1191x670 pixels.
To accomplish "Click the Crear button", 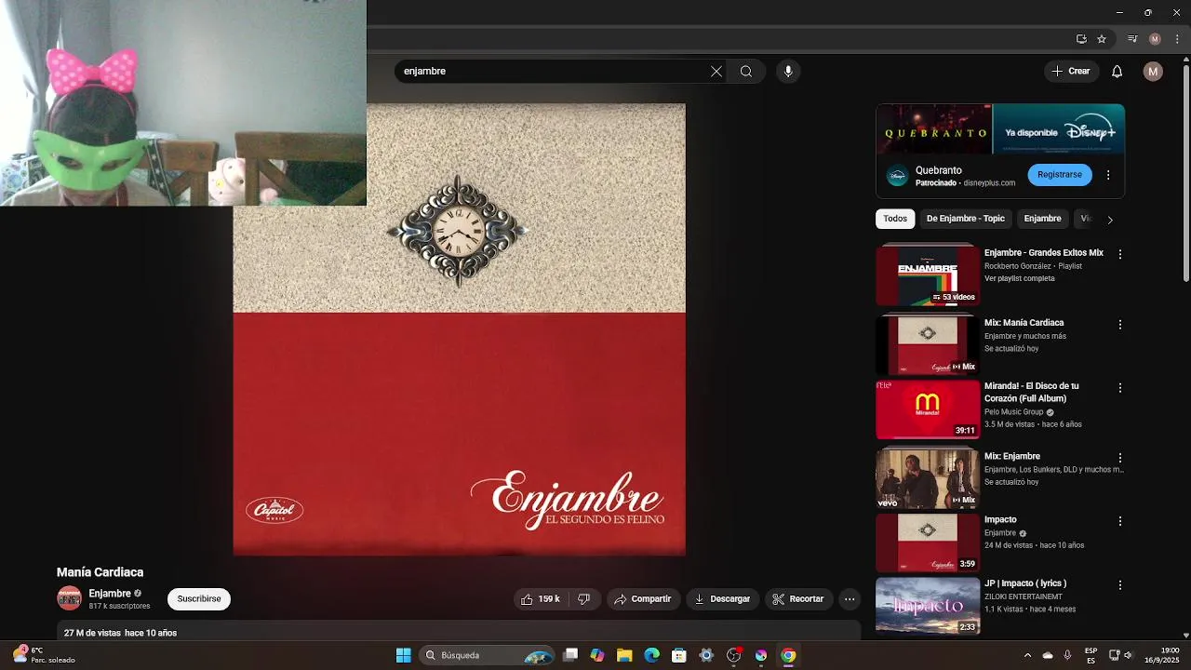I will point(1071,72).
